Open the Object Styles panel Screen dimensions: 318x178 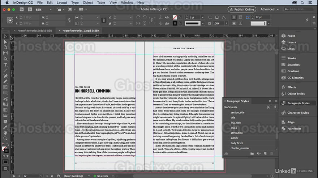293,93
